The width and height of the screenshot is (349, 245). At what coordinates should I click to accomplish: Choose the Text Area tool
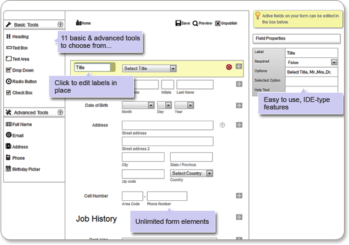click(17, 59)
